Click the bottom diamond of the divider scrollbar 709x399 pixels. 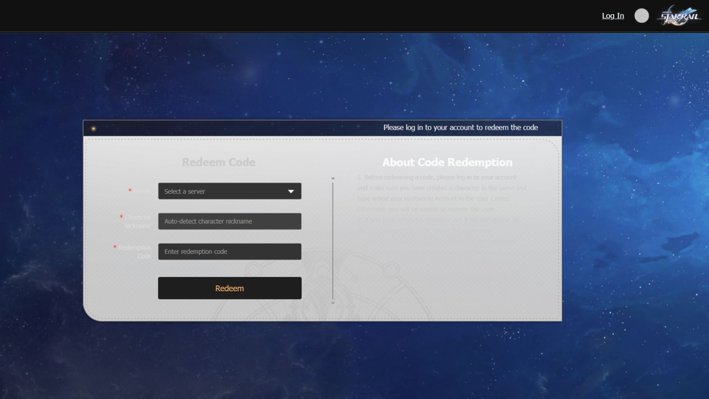333,303
